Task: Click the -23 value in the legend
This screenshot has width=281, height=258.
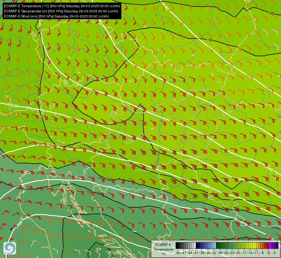Action: (x=232, y=253)
